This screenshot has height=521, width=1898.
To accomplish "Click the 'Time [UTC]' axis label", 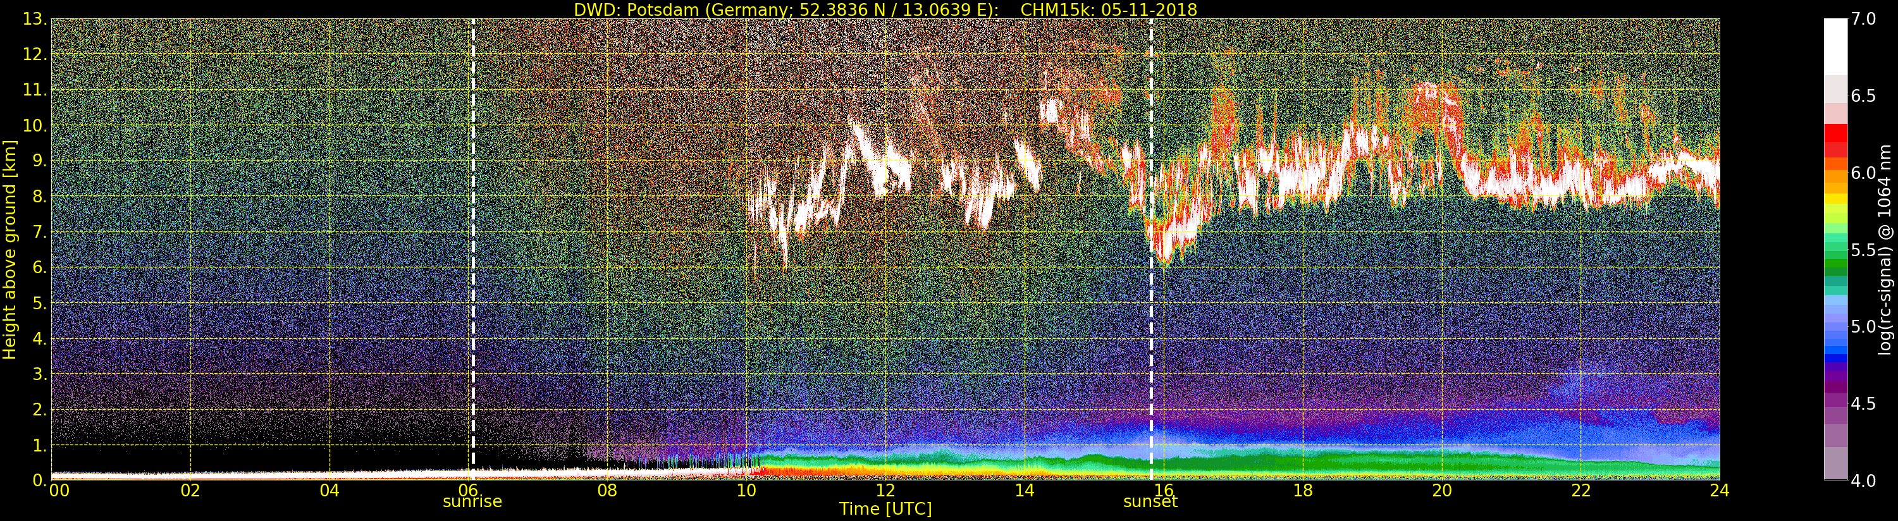I will point(885,509).
